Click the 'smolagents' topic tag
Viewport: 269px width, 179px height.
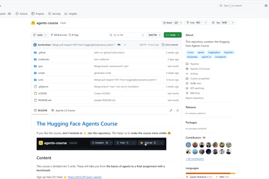[x=220, y=57]
